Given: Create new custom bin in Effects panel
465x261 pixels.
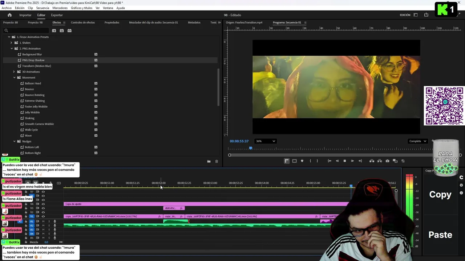Looking at the screenshot, I should click(x=209, y=161).
